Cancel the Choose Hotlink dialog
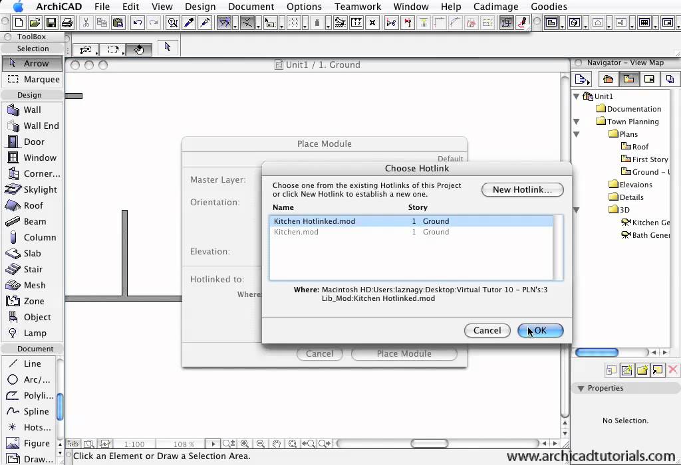 tap(487, 331)
